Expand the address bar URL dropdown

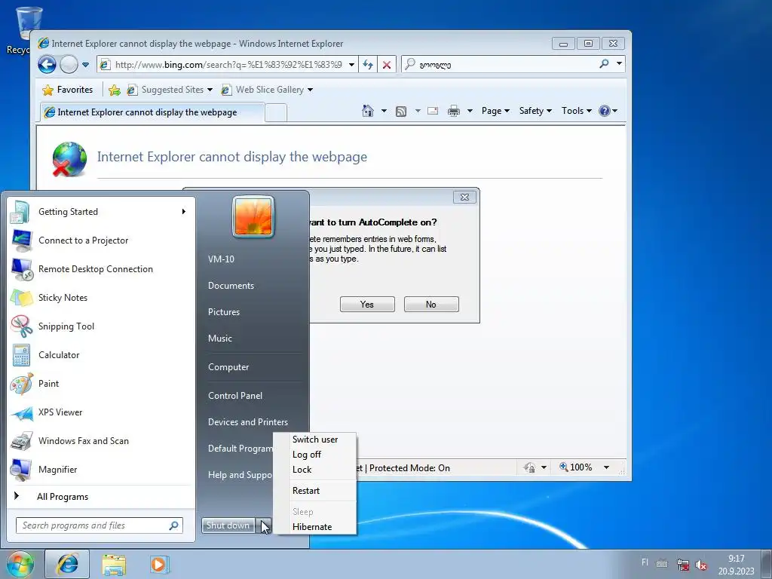[351, 65]
